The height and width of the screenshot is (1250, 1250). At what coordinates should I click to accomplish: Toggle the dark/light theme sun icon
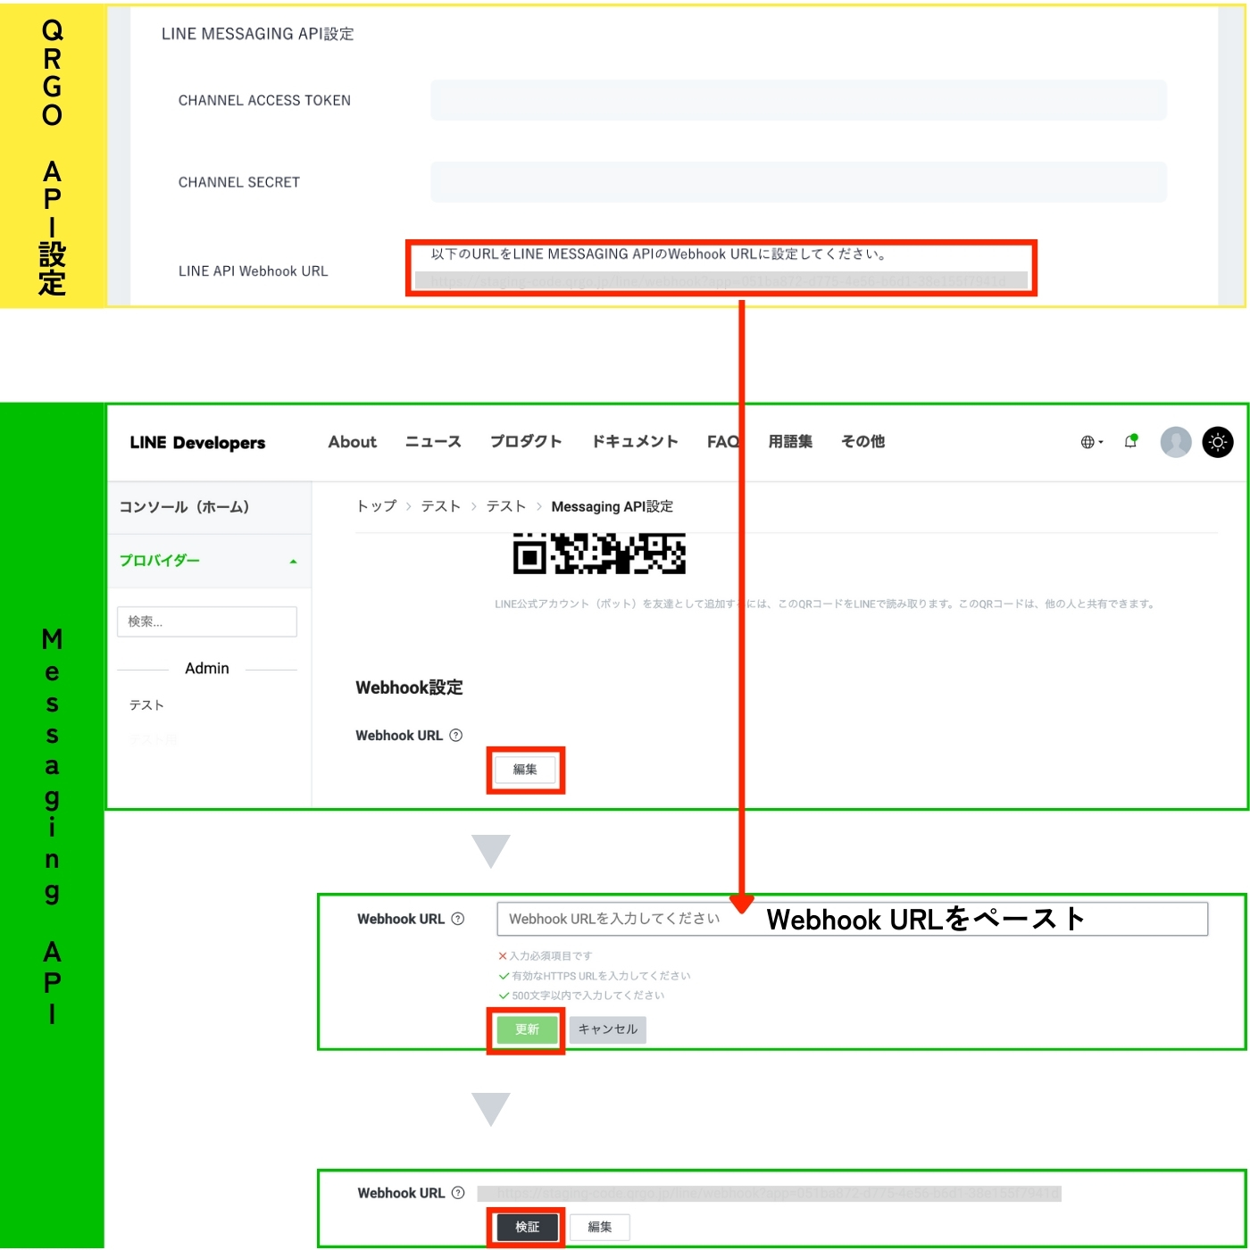pos(1218,442)
